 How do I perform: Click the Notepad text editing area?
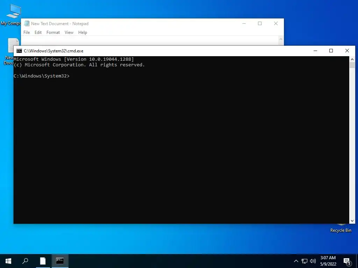tap(150, 40)
